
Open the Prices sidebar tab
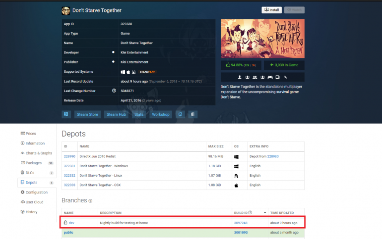pos(28,133)
